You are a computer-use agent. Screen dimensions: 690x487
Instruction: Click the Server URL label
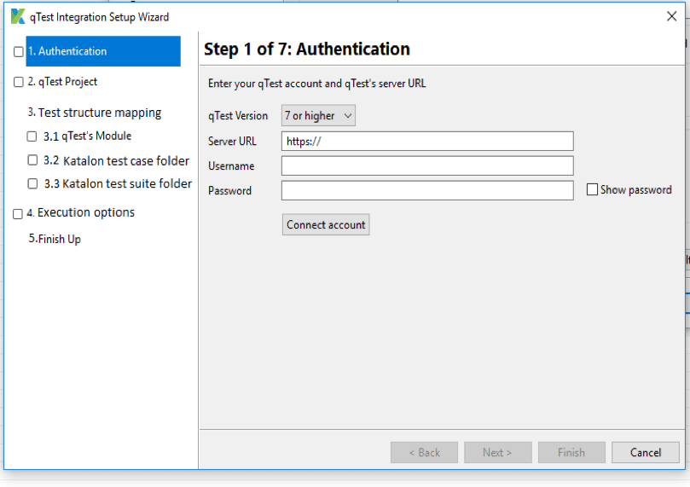click(x=232, y=142)
